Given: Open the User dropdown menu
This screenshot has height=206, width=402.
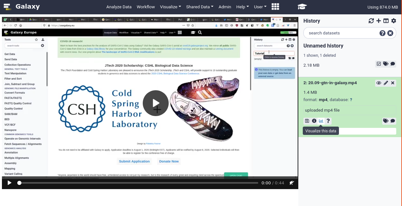Looking at the screenshot, I should pyautogui.click(x=260, y=6).
